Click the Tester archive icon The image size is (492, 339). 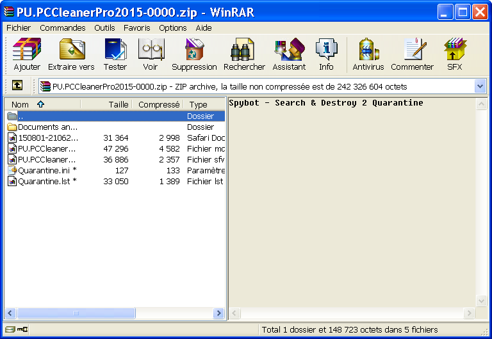point(115,49)
